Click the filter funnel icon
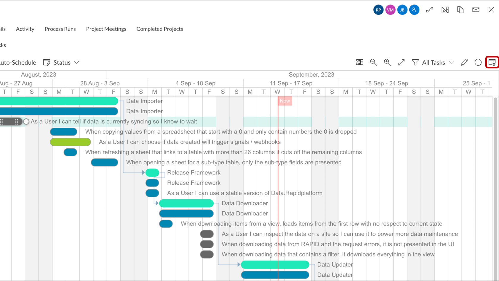Image resolution: width=499 pixels, height=281 pixels. point(415,62)
